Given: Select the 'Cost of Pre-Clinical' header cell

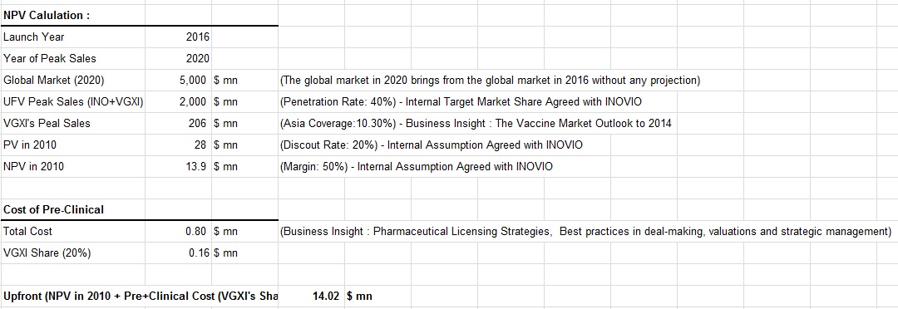Looking at the screenshot, I should point(73,209).
